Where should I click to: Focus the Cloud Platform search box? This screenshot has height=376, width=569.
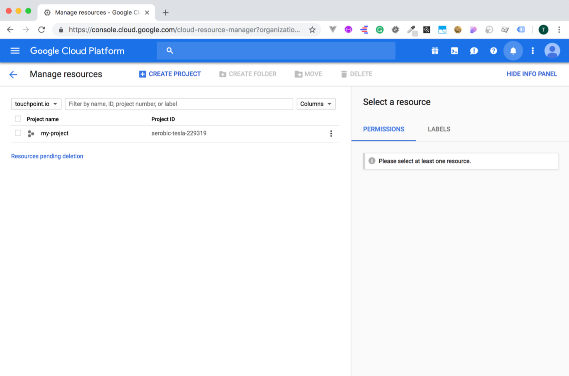pos(276,51)
